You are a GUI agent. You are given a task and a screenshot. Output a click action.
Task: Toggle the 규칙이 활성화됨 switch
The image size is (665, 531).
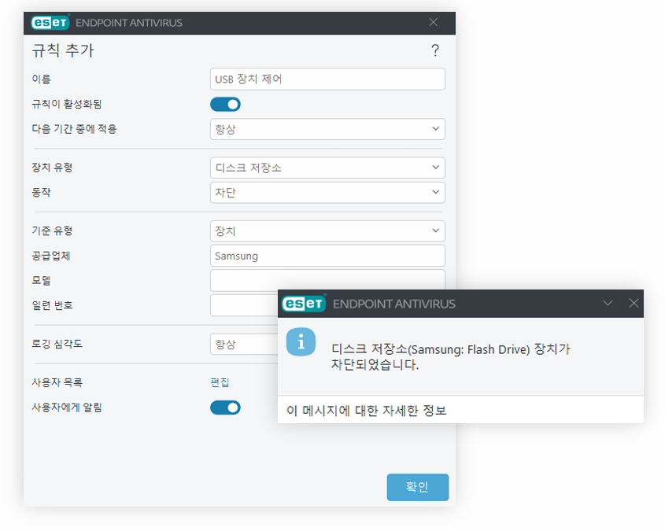pos(225,105)
